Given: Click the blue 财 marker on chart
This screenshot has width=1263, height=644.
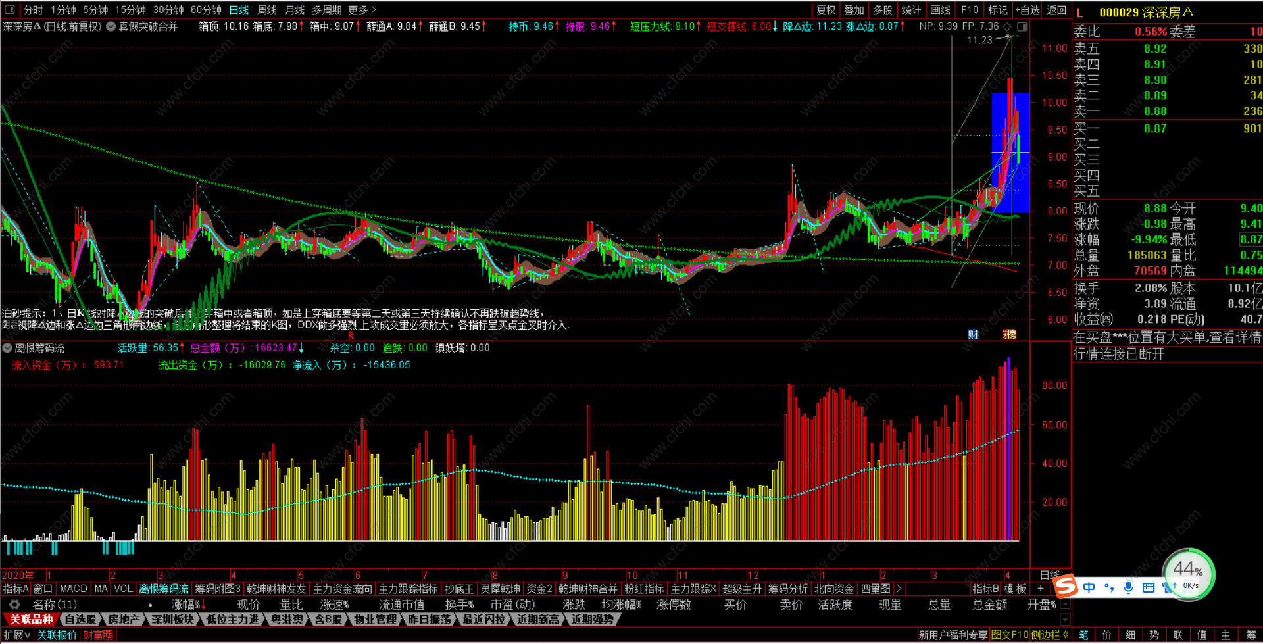Looking at the screenshot, I should click(973, 334).
